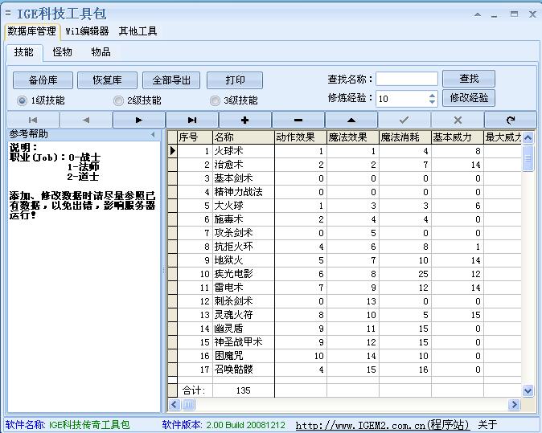
Task: Decrease 修炼经验 value with down arrow
Action: point(432,102)
